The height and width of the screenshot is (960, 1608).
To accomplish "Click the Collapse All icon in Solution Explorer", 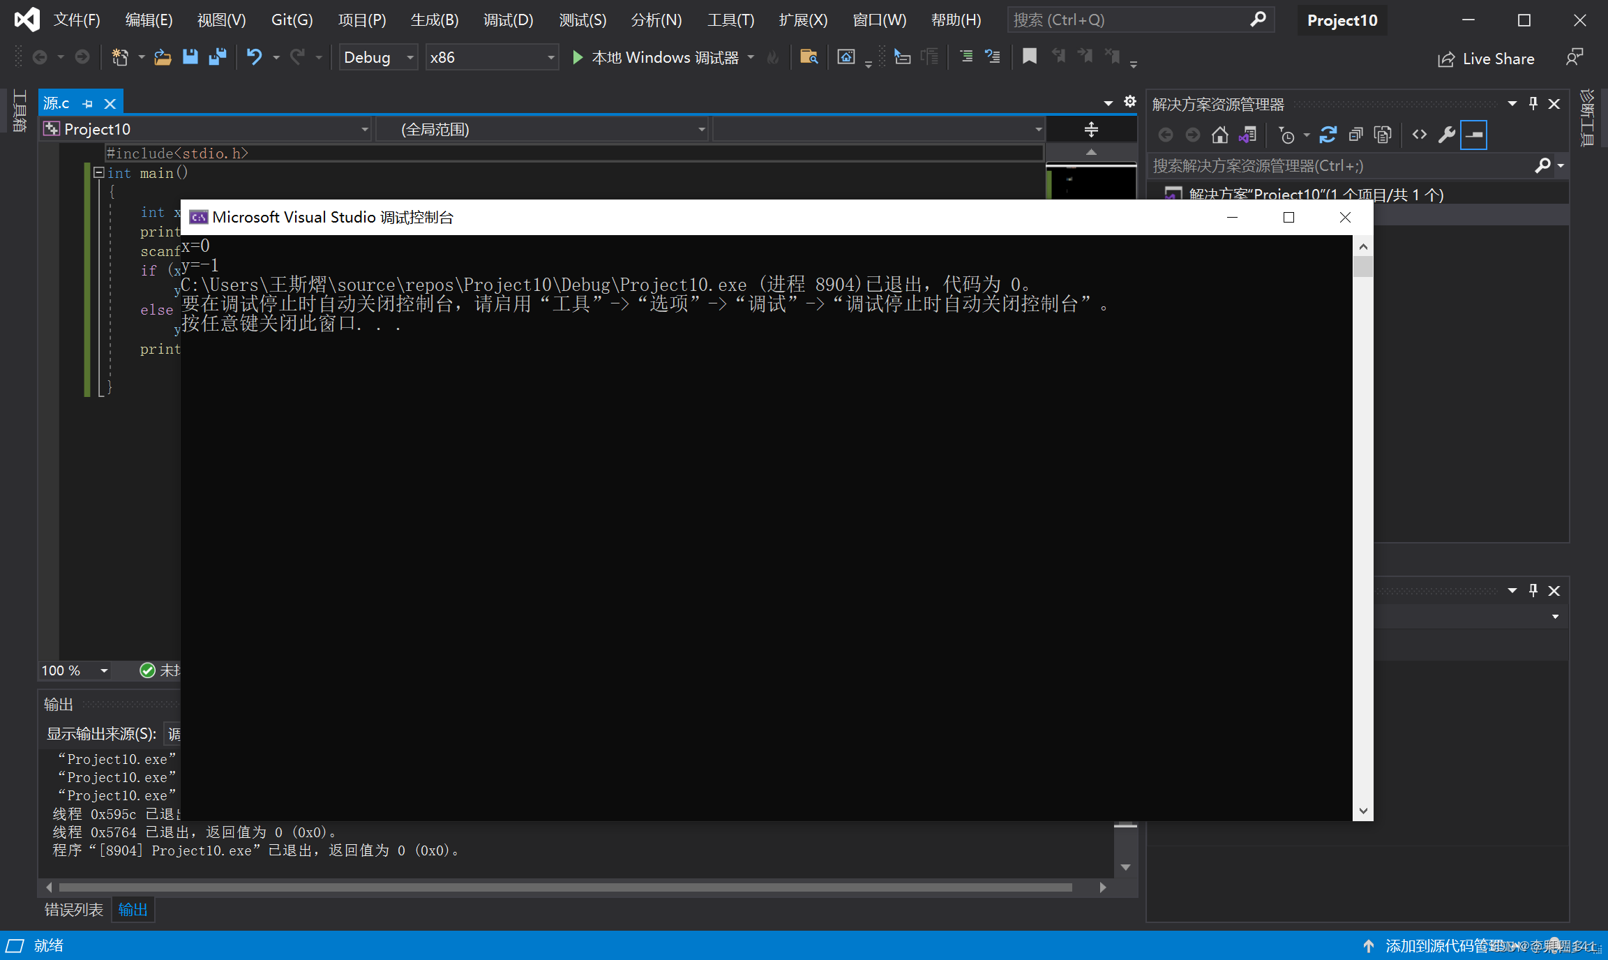I will pos(1355,135).
